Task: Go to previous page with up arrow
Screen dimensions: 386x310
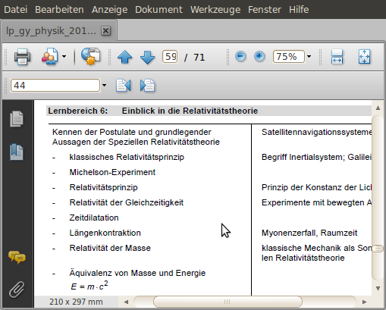Action: tap(124, 57)
